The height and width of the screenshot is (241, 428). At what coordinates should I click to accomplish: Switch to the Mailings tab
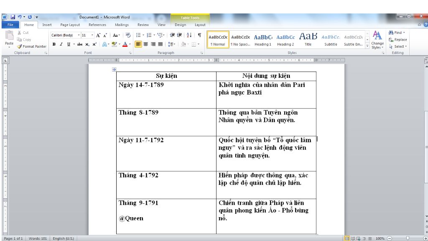(x=122, y=25)
